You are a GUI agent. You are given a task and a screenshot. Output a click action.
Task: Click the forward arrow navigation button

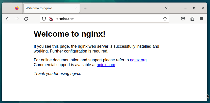(x=17, y=19)
